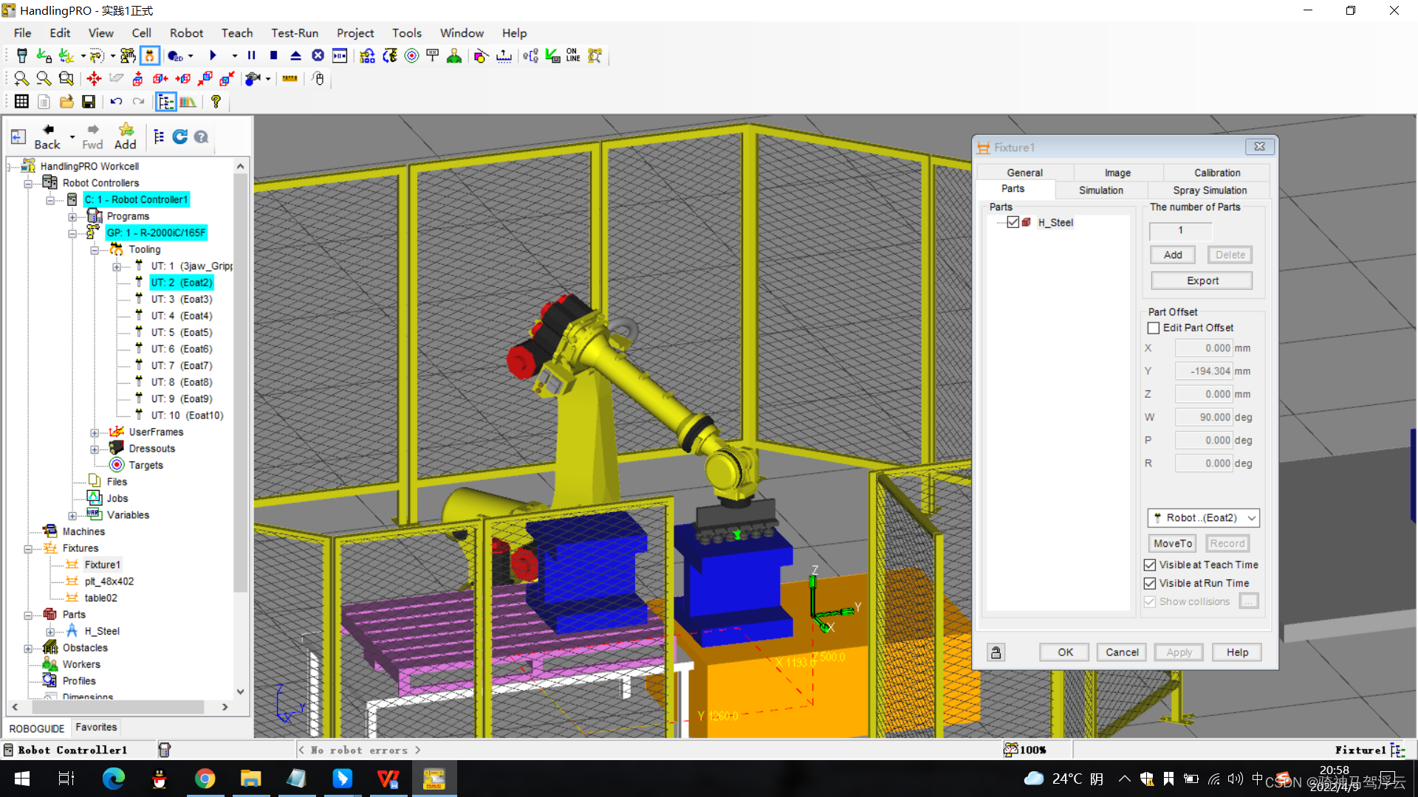Click the yellow question mark help icon
The width and height of the screenshot is (1418, 797).
[216, 102]
